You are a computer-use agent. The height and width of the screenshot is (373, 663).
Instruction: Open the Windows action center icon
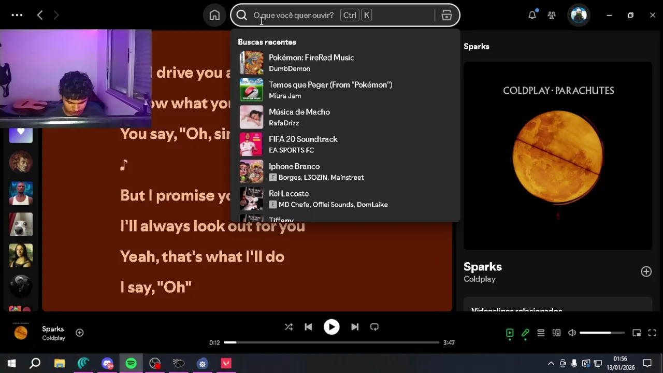(x=647, y=364)
